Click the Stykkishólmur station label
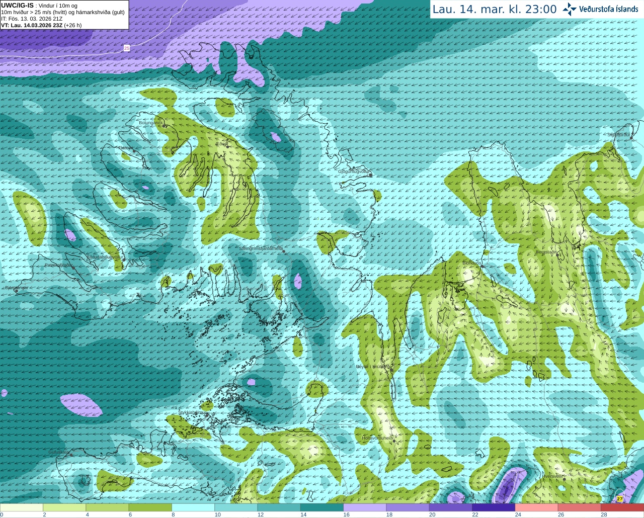 coord(192,412)
